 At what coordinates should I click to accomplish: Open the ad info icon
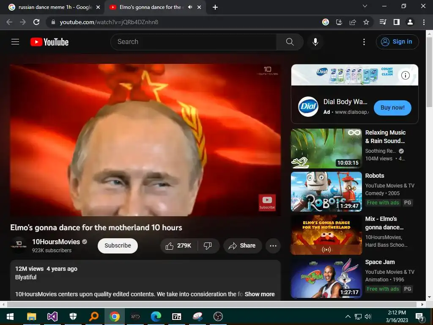[405, 75]
